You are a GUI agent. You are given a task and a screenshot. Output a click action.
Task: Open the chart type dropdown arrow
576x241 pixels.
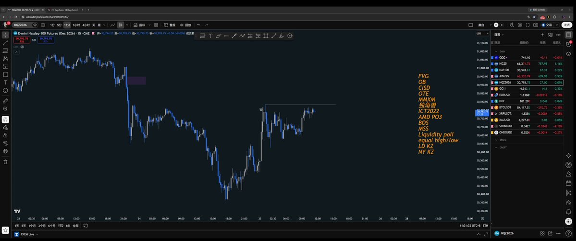[127, 25]
